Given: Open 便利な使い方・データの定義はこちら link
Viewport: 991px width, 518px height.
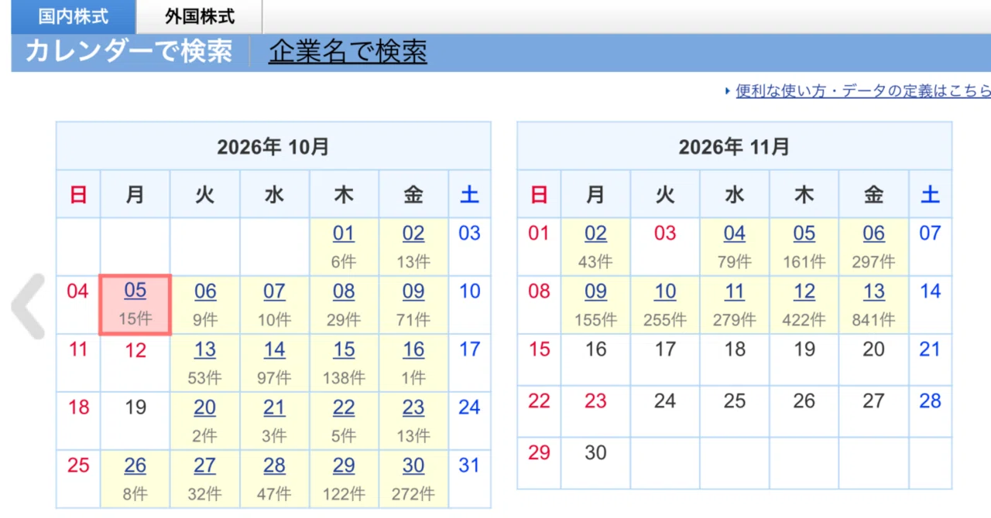Looking at the screenshot, I should point(862,91).
